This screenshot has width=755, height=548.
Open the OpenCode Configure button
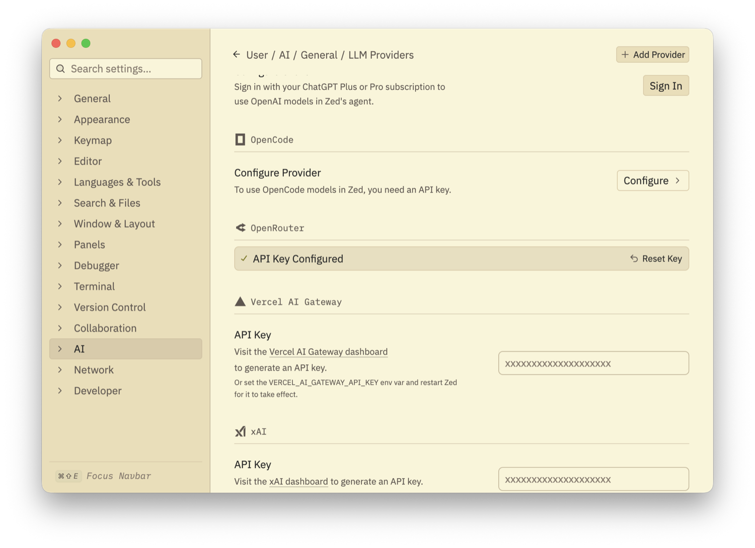(652, 181)
